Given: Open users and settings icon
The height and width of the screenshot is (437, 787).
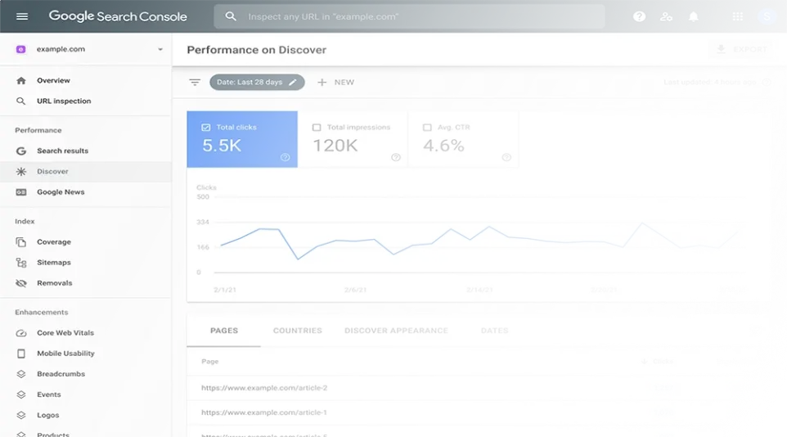Looking at the screenshot, I should [666, 16].
